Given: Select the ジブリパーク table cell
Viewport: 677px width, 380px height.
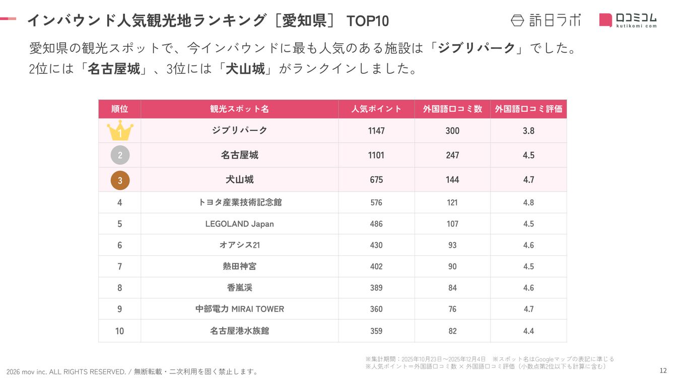Looking at the screenshot, I should pos(240,131).
